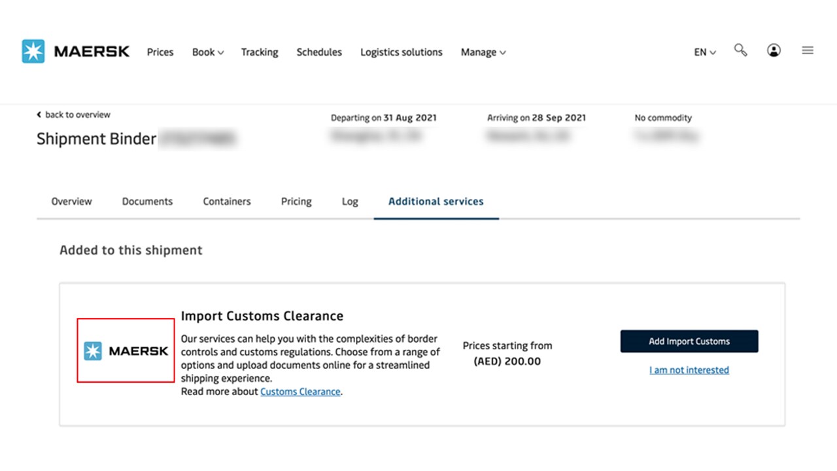
Task: Expand the Manage dropdown menu
Action: tap(483, 52)
